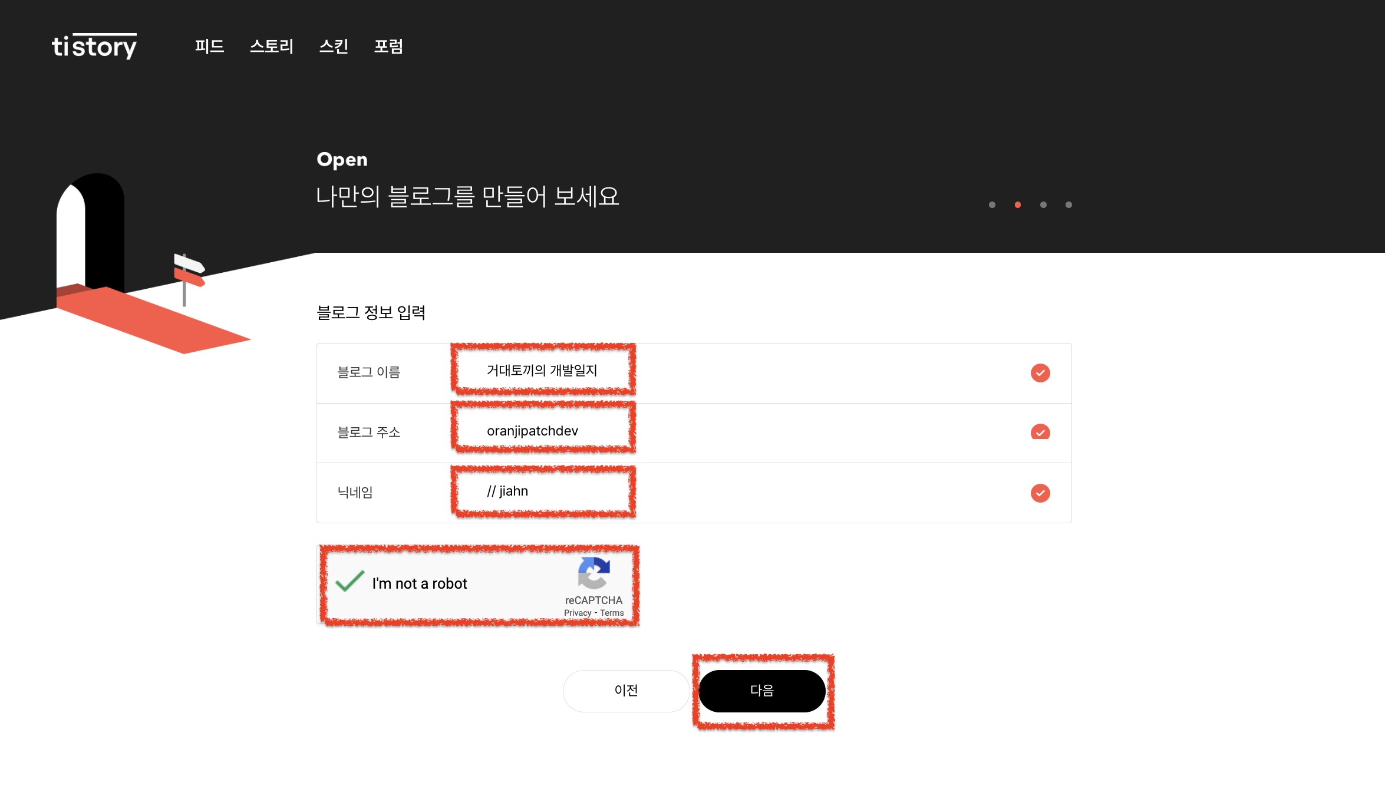Screen dimensions: 1385x812
Task: Select the third step indicator dot
Action: (x=1043, y=205)
